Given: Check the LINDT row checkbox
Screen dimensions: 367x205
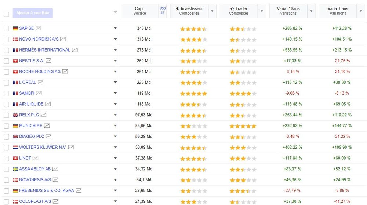Looking at the screenshot, I should [6, 159].
